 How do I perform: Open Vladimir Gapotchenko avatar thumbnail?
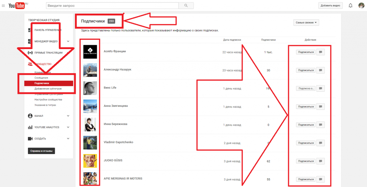pos(90,143)
